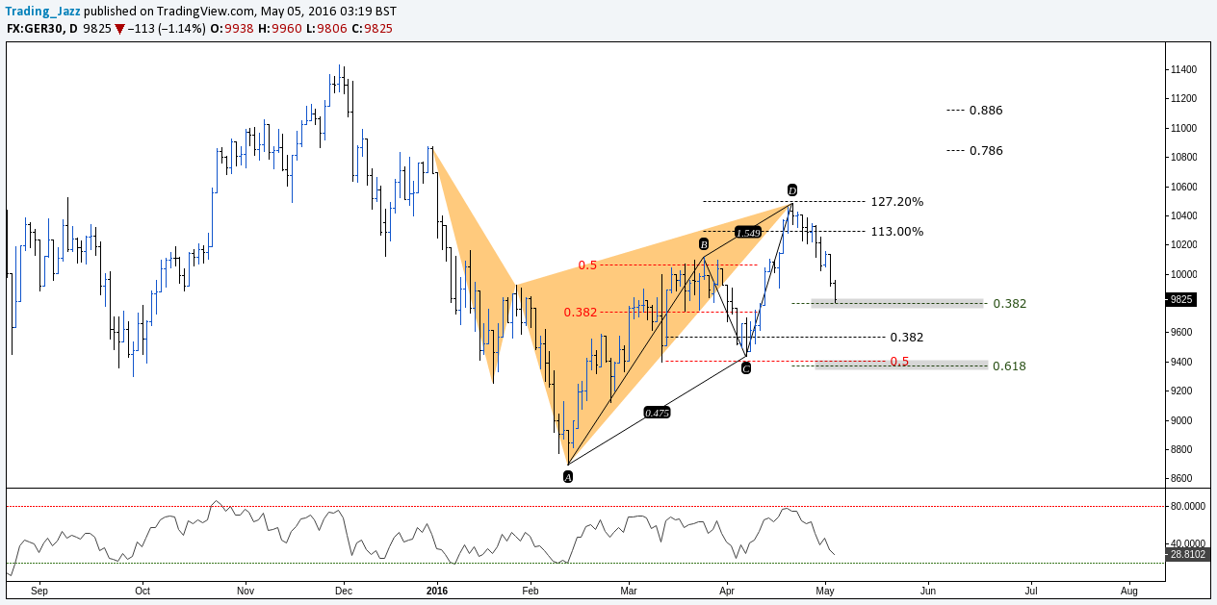Click harmonic pattern point C label
The image size is (1217, 605).
(x=745, y=367)
